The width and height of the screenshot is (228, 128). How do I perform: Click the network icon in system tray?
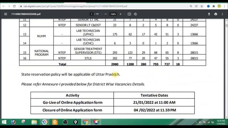208,122
